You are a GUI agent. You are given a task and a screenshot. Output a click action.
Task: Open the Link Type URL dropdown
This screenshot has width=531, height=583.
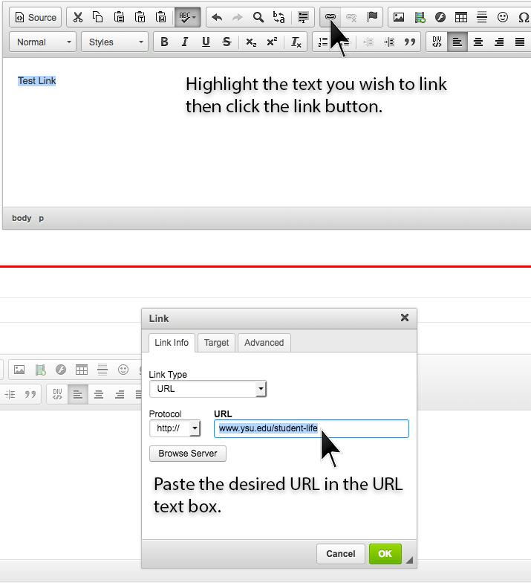[208, 389]
